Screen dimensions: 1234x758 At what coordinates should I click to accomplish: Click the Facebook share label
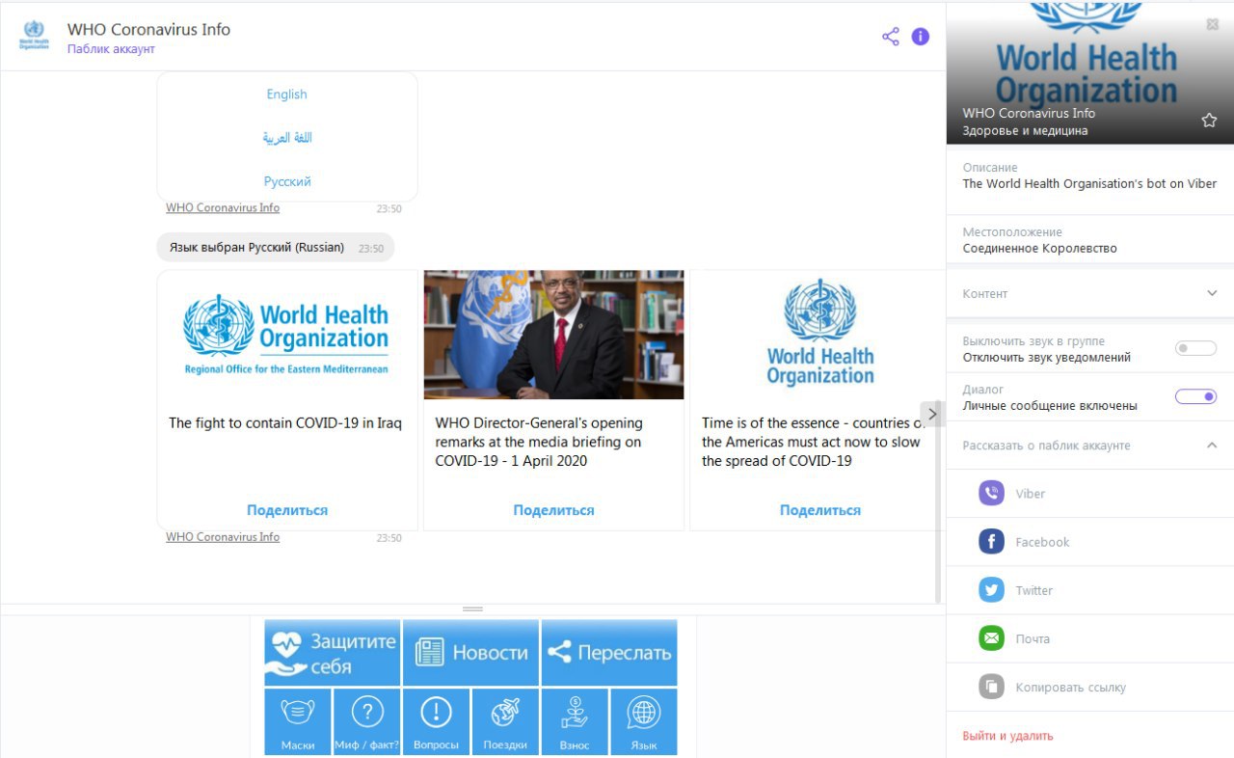coord(1042,542)
